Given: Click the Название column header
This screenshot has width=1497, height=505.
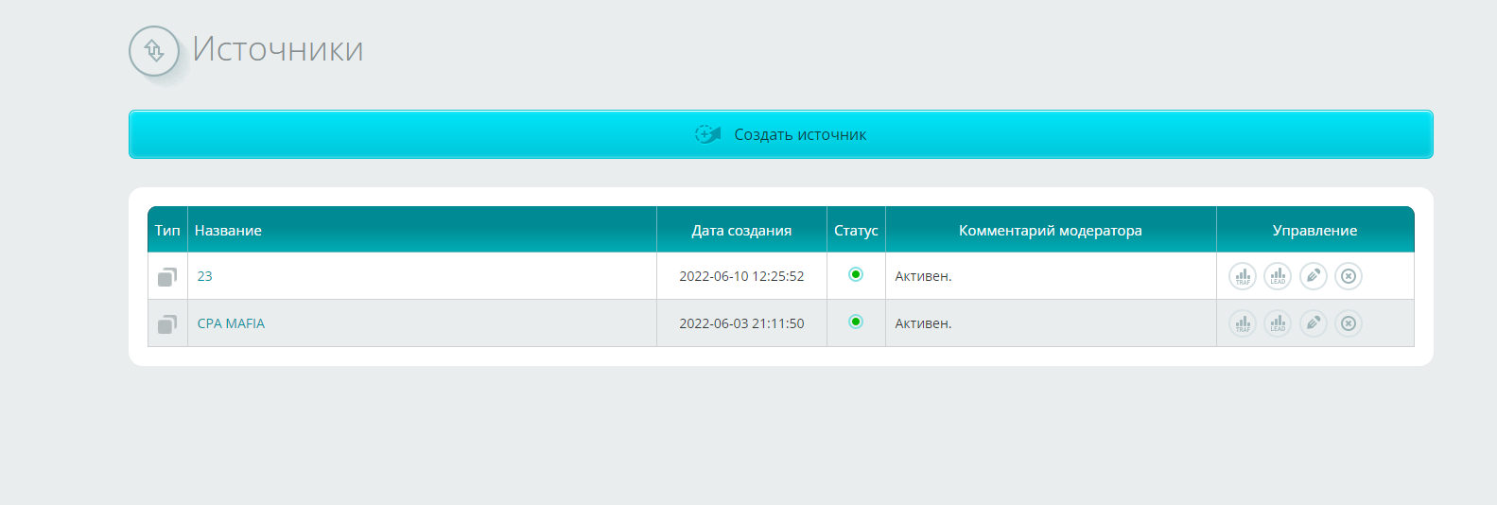Looking at the screenshot, I should (422, 230).
